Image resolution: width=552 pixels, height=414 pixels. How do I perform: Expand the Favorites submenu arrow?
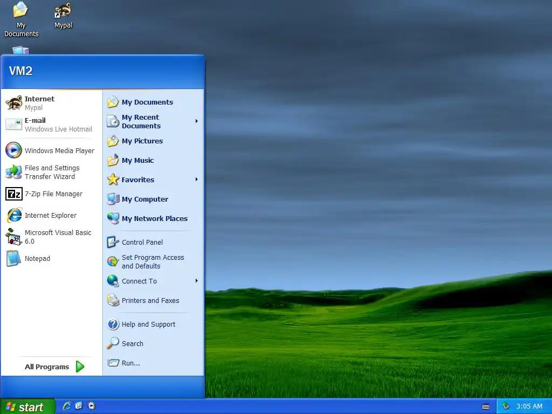tap(196, 180)
